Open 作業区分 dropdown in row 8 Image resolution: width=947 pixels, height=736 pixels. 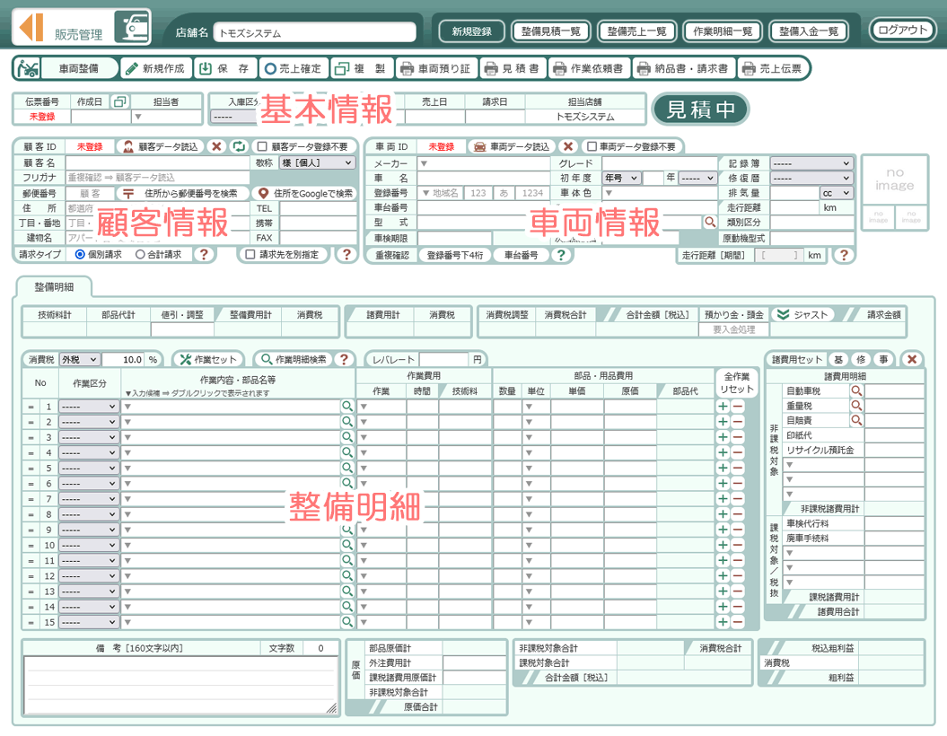pyautogui.click(x=88, y=514)
